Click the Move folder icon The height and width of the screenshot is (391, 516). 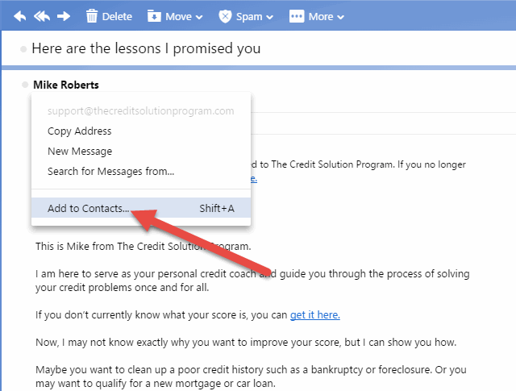click(x=154, y=16)
